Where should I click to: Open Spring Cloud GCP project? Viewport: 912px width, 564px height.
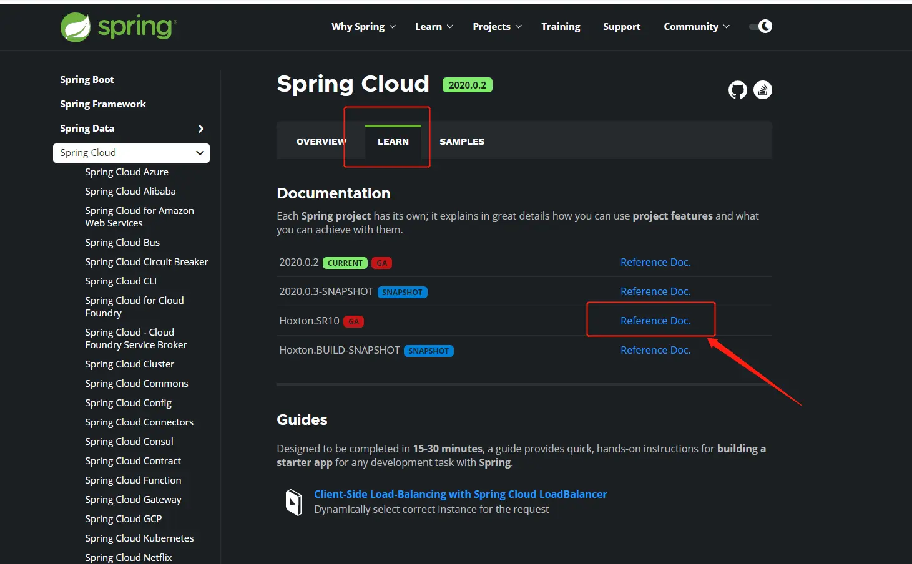pos(124,519)
